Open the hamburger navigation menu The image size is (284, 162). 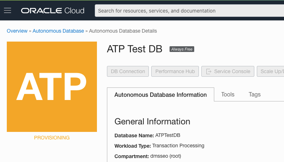[8, 10]
